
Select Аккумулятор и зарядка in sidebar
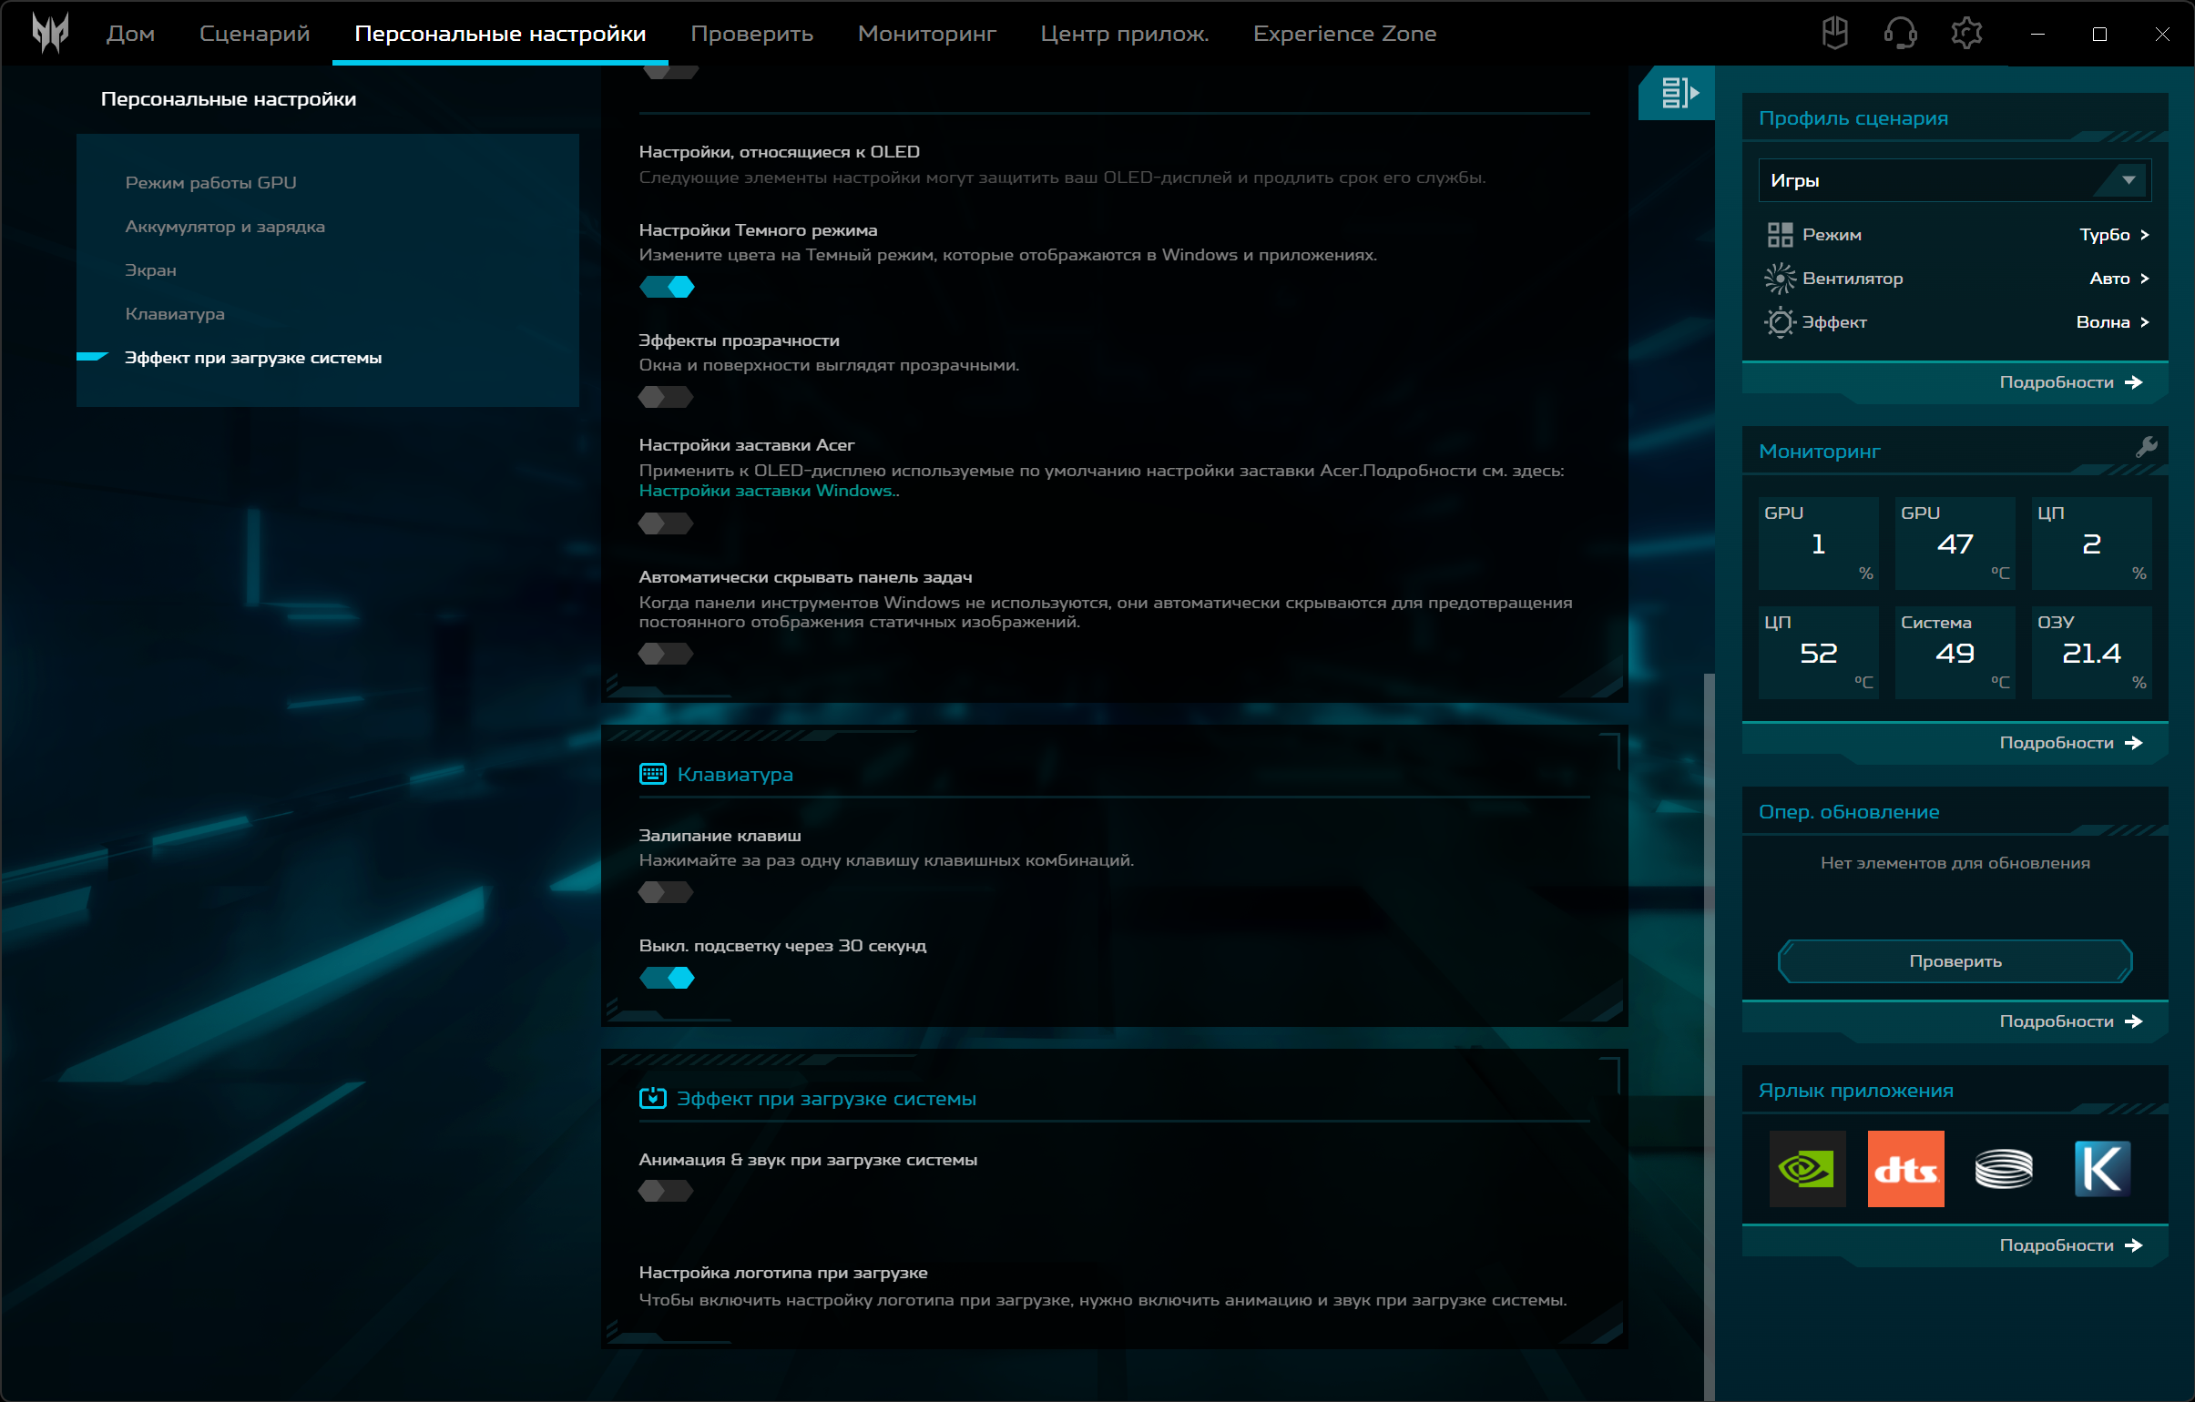pyautogui.click(x=224, y=227)
